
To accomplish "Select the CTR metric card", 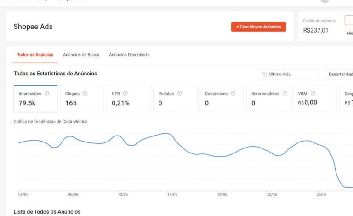I will point(129,98).
